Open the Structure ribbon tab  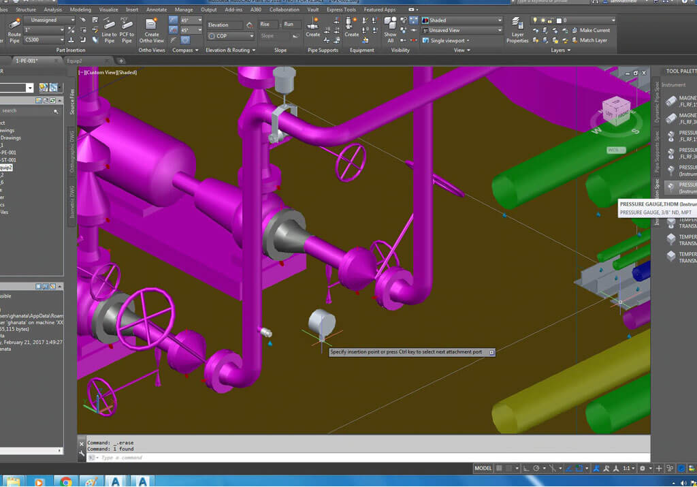(x=26, y=10)
